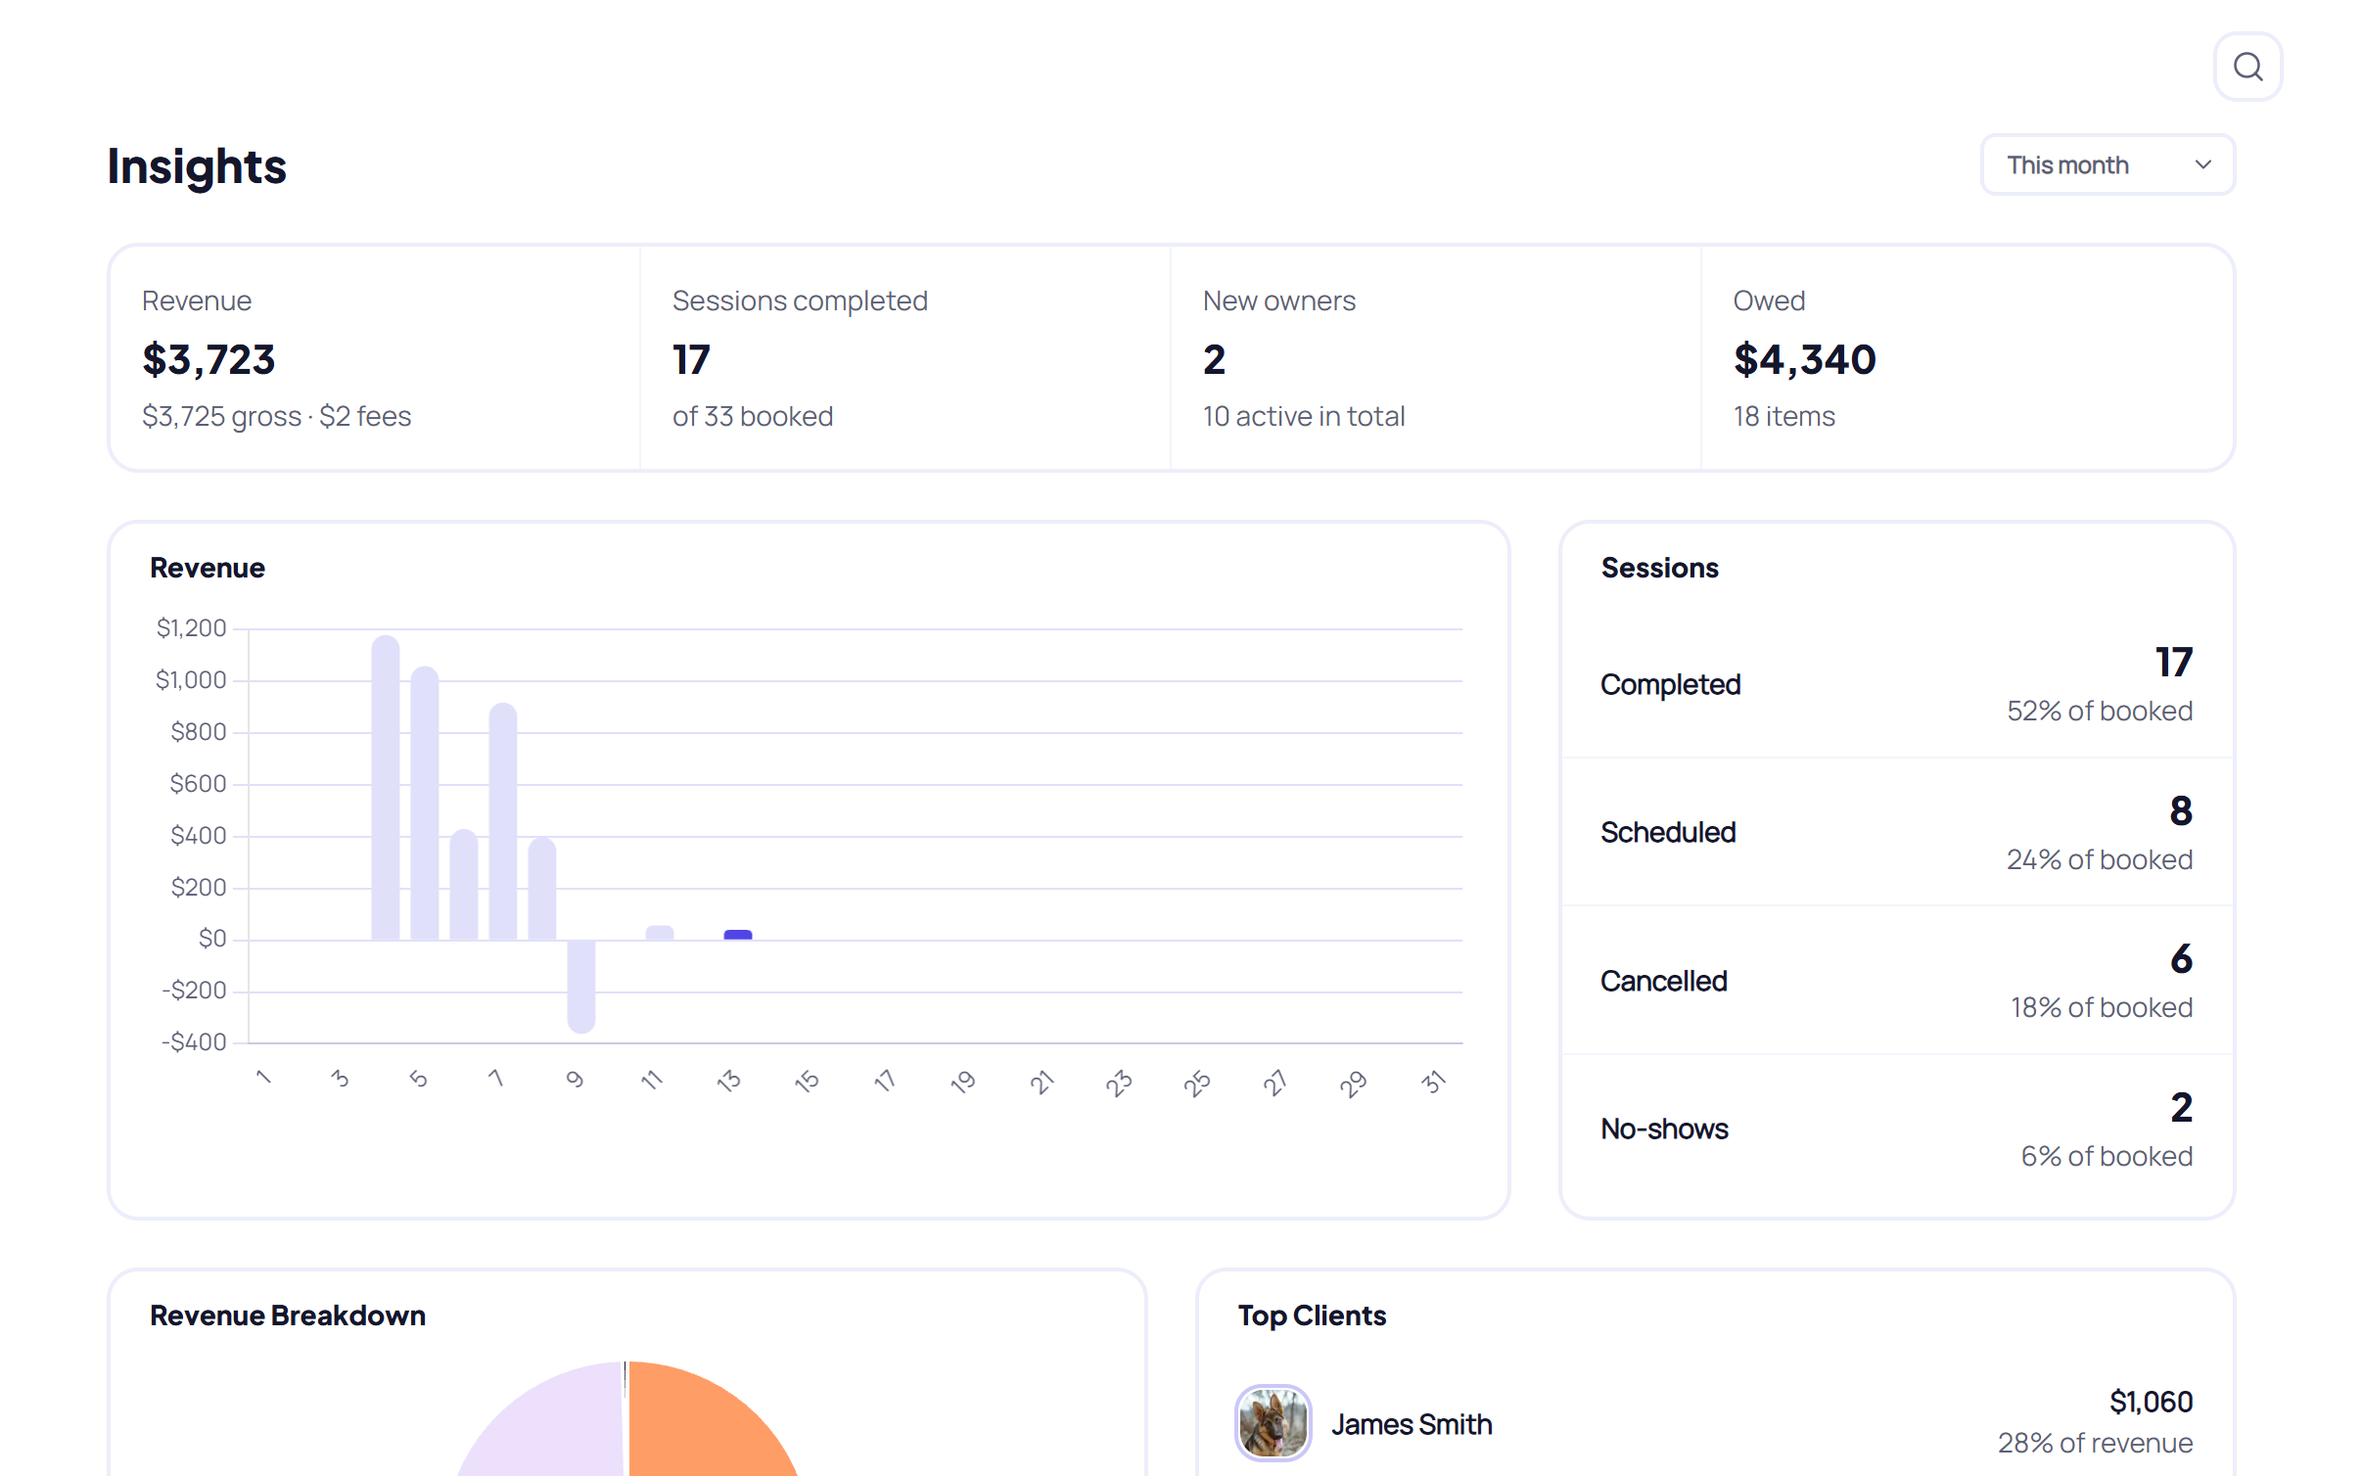Click the New owners 2 stat
The image size is (2362, 1476).
coord(1436,358)
